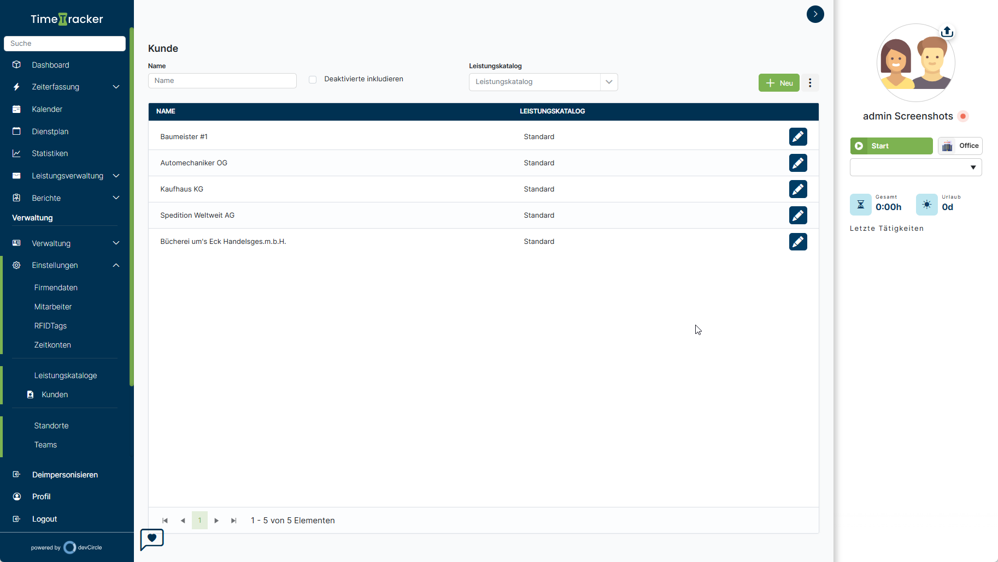The image size is (998, 562).
Task: Click the Dienstplan icon
Action: click(16, 131)
